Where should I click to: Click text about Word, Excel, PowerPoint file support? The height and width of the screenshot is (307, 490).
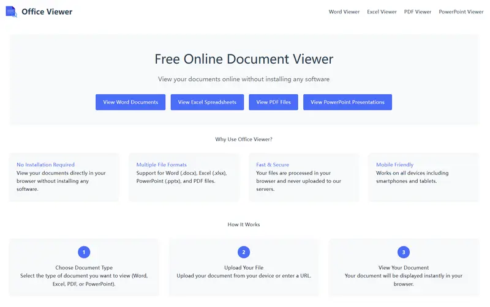181,177
